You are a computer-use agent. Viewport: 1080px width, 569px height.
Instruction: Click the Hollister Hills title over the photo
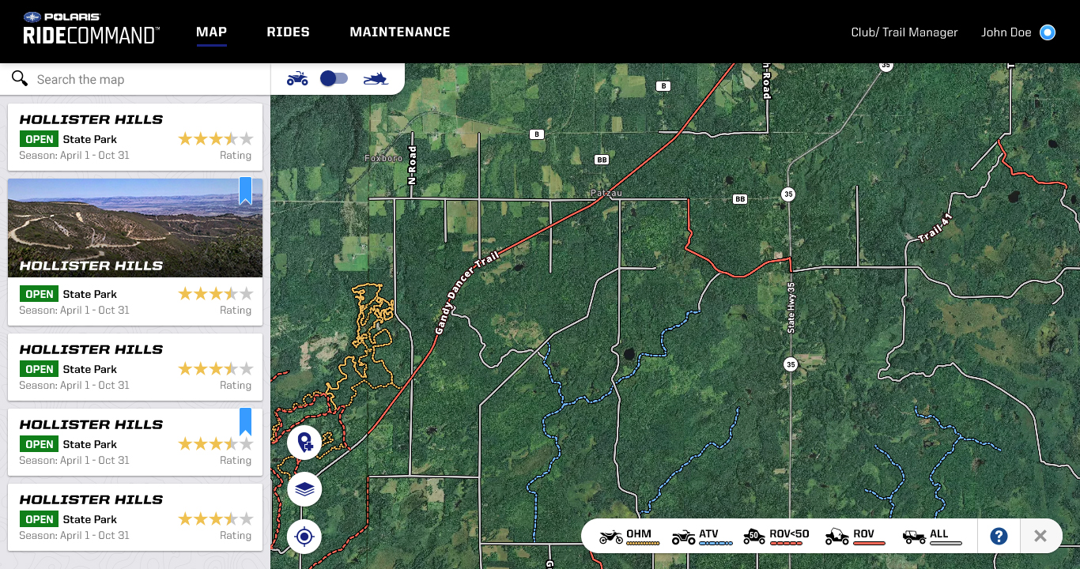click(91, 266)
